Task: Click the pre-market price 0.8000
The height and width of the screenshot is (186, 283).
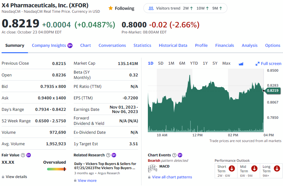Action: click(x=134, y=25)
